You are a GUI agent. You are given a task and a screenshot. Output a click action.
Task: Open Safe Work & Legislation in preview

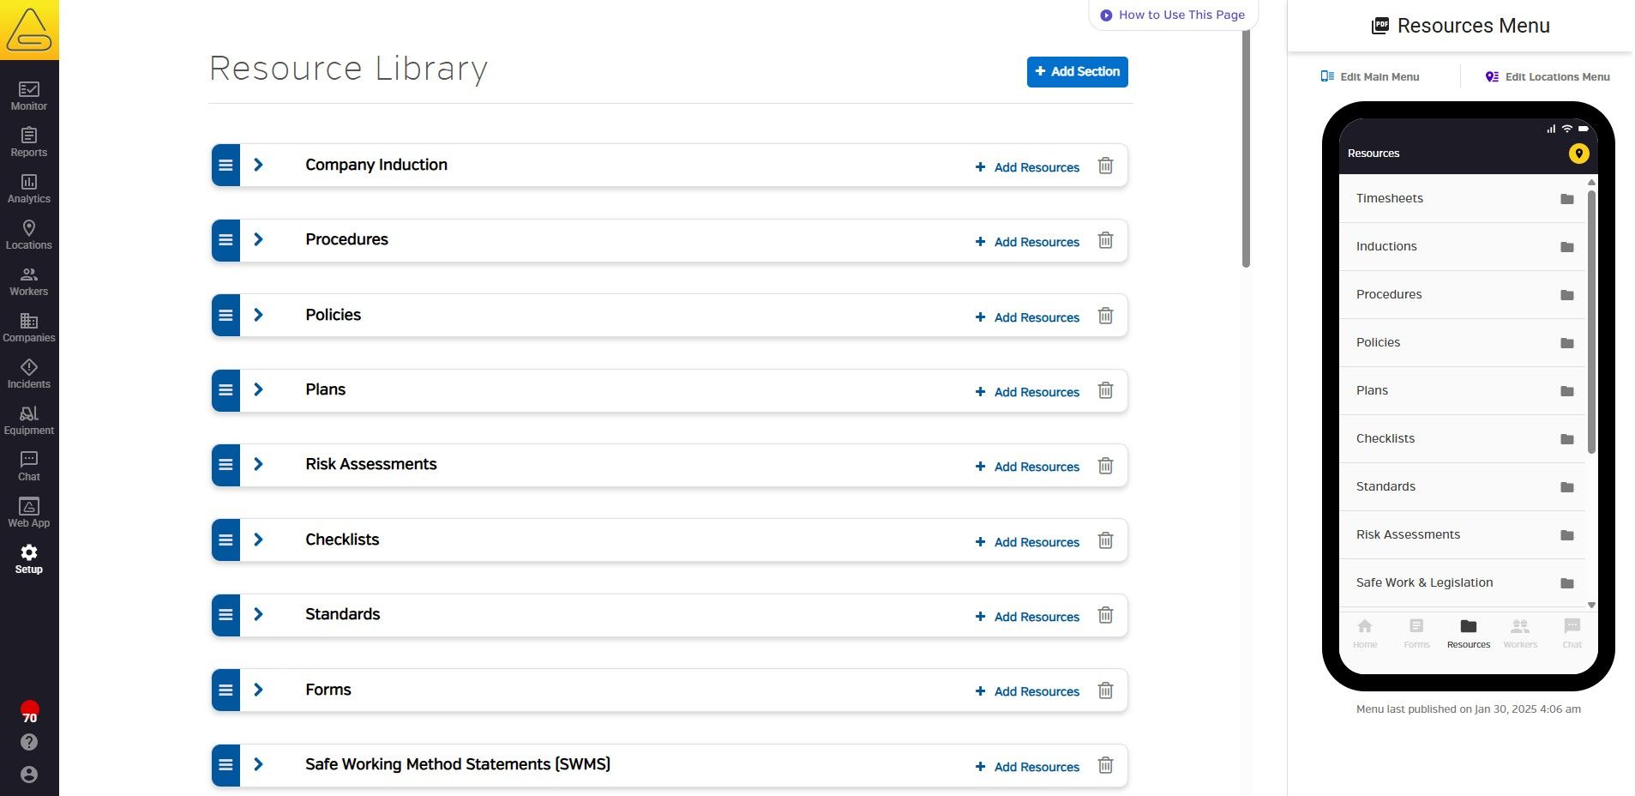pos(1462,583)
